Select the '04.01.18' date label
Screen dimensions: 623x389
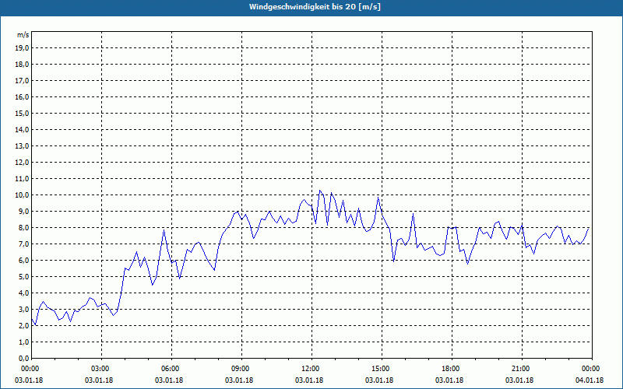point(590,380)
